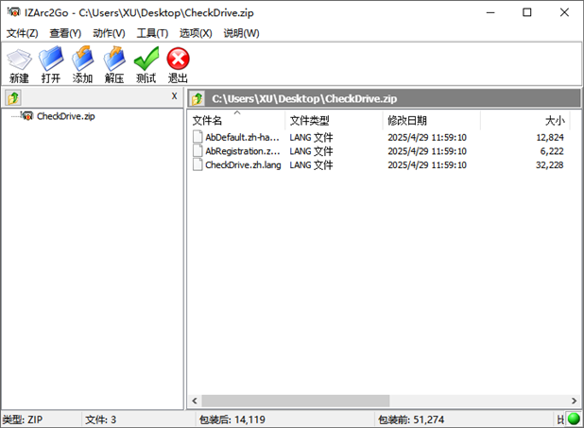Image resolution: width=584 pixels, height=428 pixels.
Task: Click the up-folder icon beside the archive path bar
Action: [198, 98]
